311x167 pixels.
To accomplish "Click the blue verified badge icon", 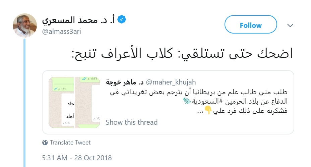I will pyautogui.click(x=121, y=19).
